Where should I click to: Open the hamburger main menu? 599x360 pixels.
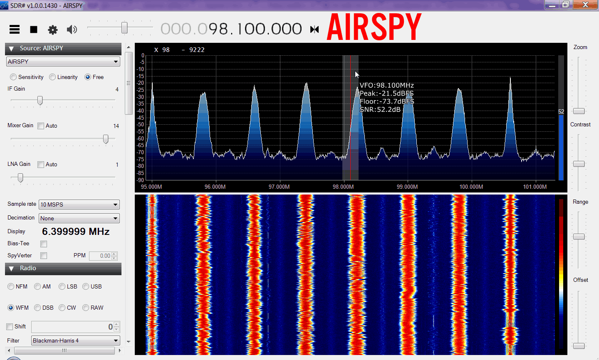15,29
